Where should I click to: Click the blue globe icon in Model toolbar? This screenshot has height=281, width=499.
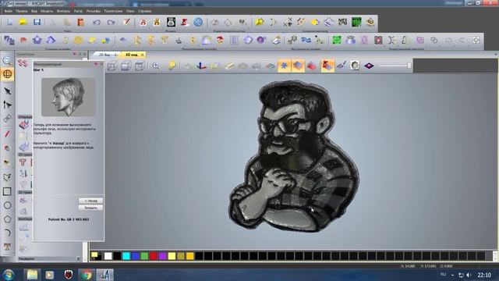click(x=198, y=23)
